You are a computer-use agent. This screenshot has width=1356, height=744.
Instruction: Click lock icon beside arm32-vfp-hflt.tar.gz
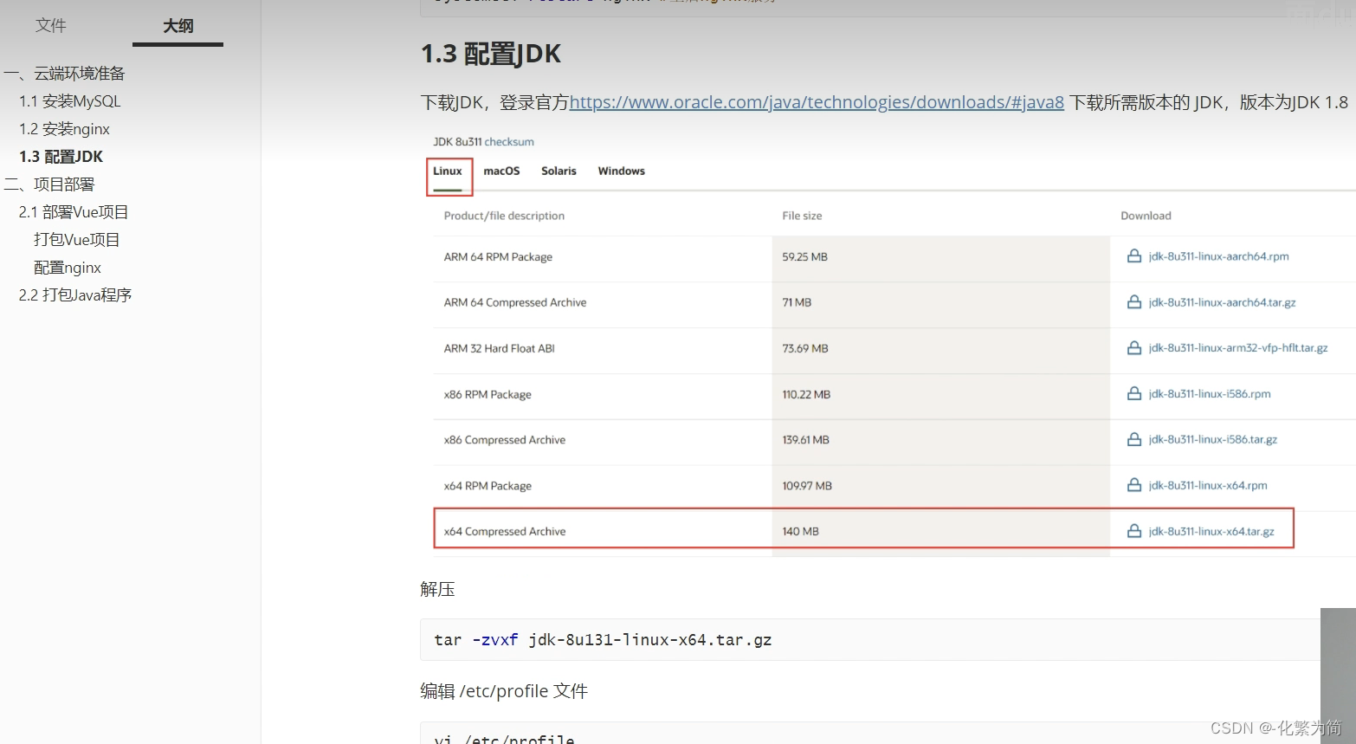coord(1134,348)
